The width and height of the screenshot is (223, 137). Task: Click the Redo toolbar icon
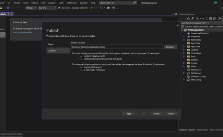tap(20, 8)
